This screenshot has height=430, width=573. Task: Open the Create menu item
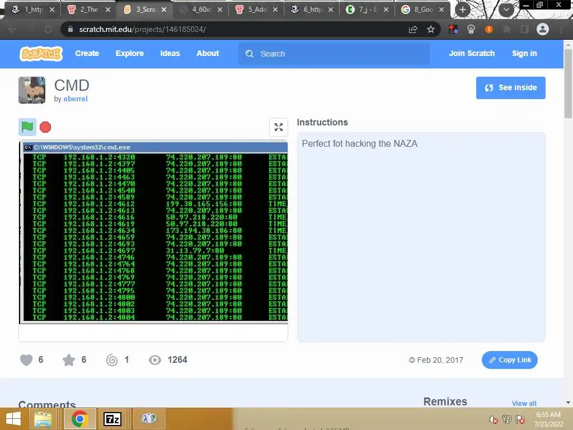(87, 53)
